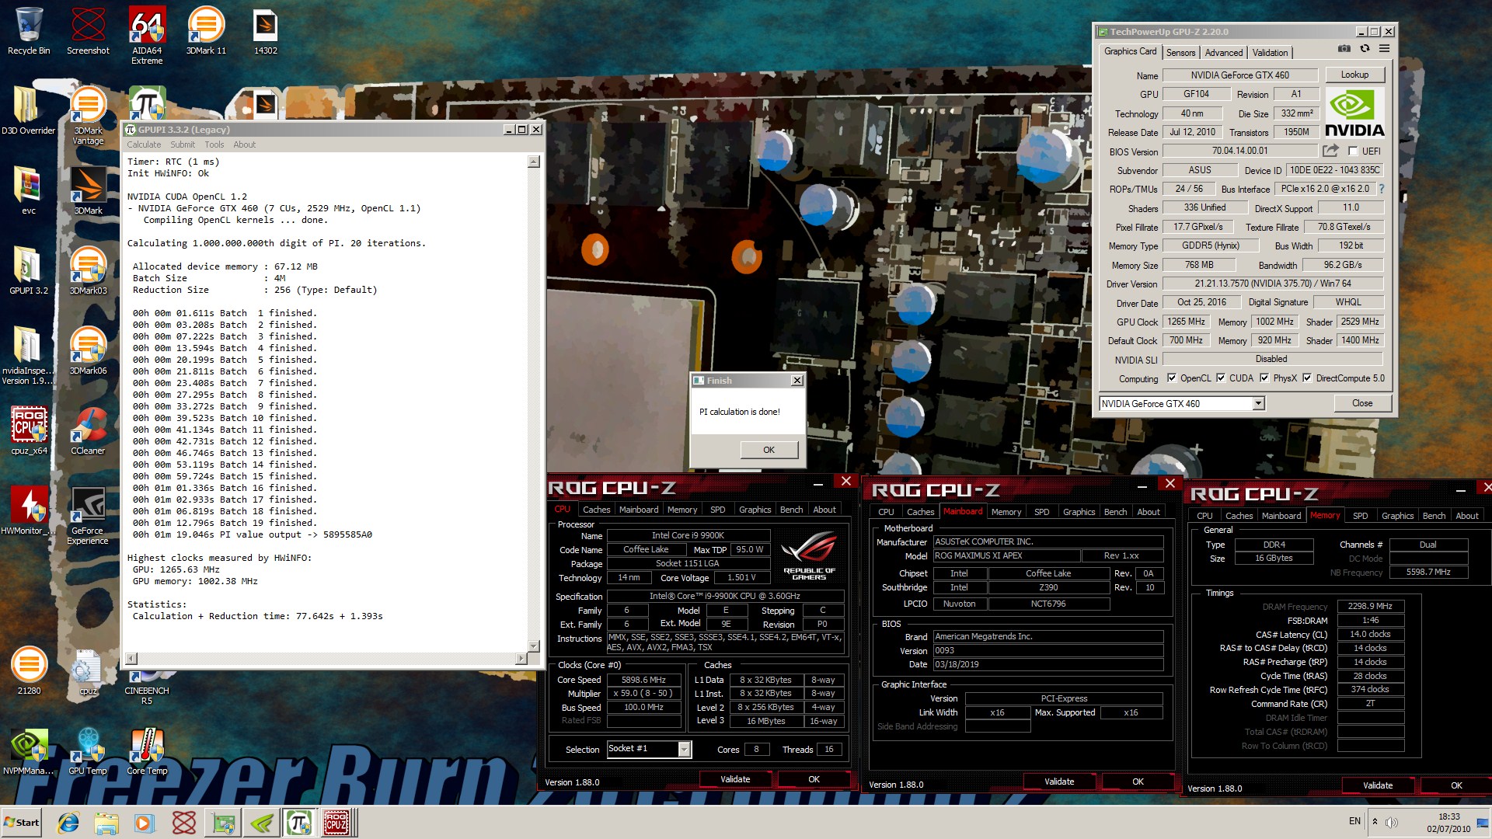1492x839 pixels.
Task: Click Lookup button in GPU-Z
Action: [1354, 75]
